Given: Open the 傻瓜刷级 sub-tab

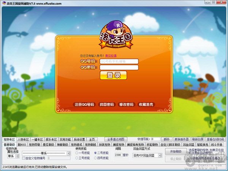Looking at the screenshot, I should 49,144.
